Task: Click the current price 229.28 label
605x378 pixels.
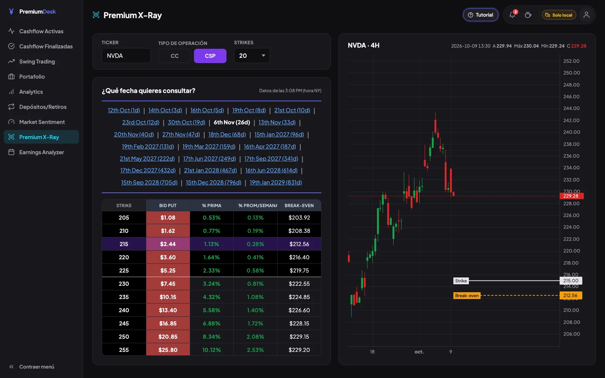Action: [571, 196]
